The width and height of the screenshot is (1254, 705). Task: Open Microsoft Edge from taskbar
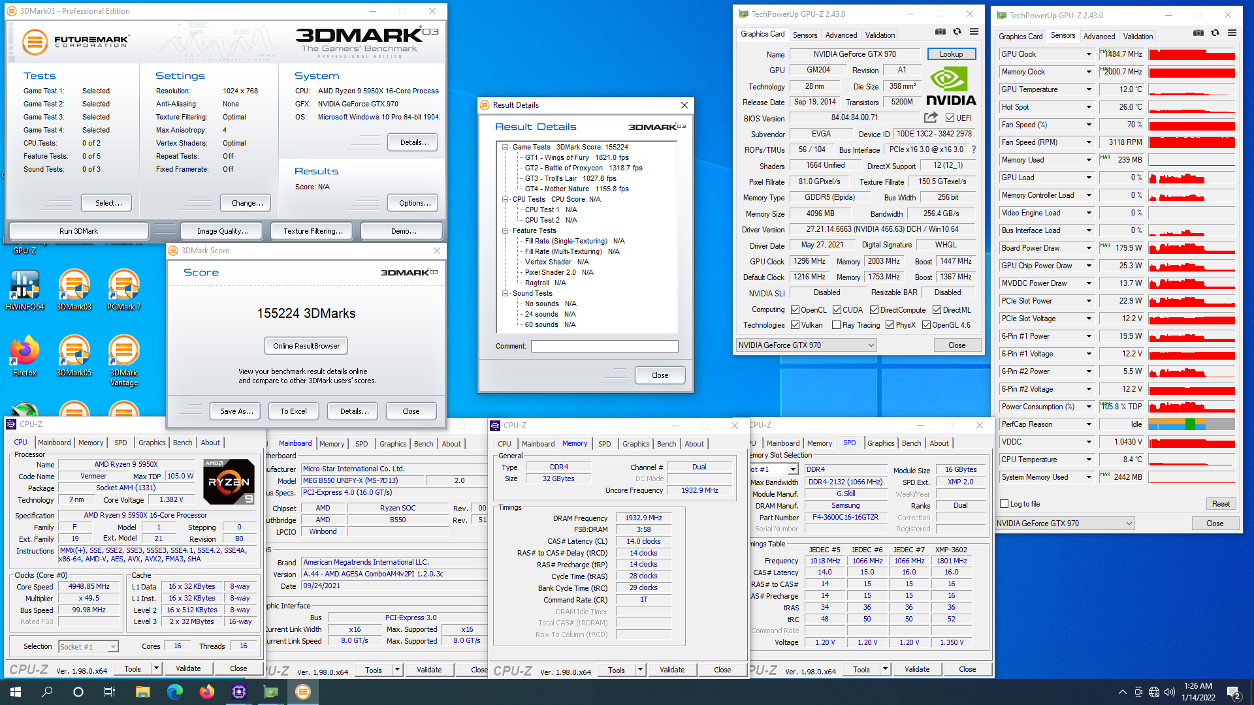[x=174, y=692]
